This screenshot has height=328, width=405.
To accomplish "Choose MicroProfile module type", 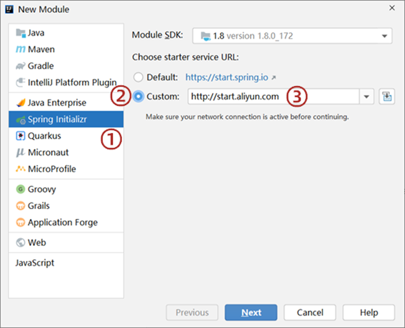I will click(x=66, y=169).
